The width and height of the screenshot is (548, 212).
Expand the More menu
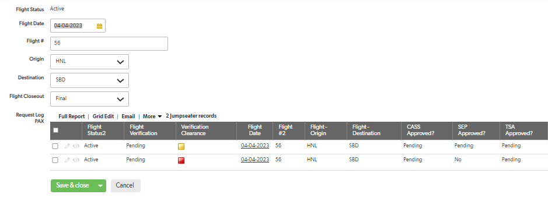152,116
